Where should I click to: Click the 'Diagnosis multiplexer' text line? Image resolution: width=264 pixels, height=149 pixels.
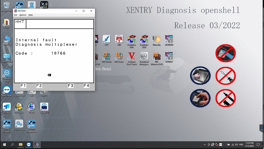click(x=46, y=44)
